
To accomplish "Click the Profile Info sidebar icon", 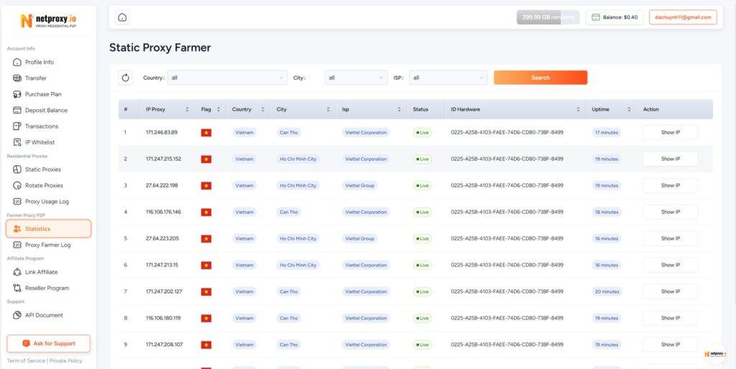I will click(x=17, y=62).
